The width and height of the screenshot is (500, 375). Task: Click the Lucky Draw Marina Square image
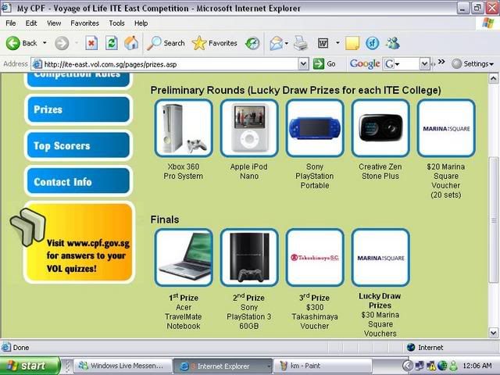pyautogui.click(x=380, y=257)
